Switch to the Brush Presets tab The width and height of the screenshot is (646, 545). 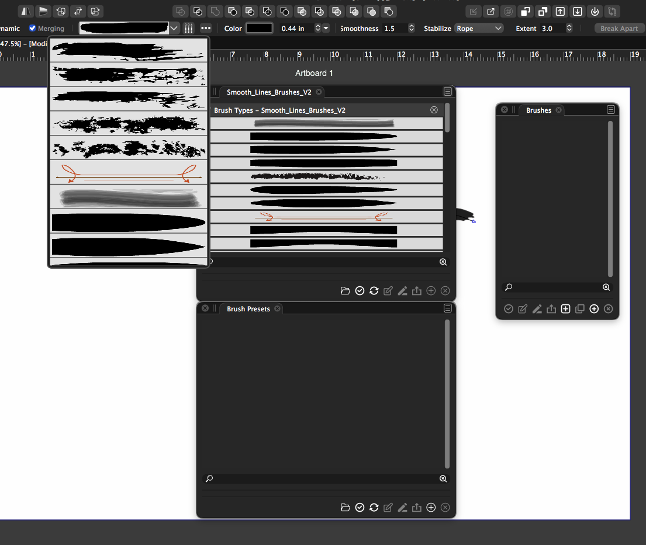pos(248,309)
